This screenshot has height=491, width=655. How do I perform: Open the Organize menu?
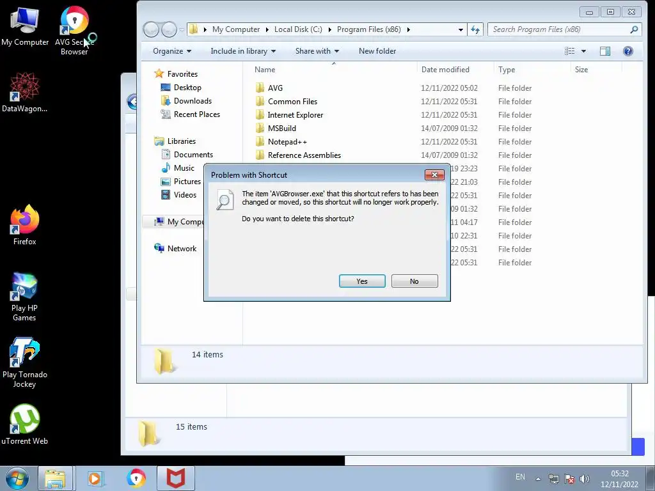click(x=172, y=51)
